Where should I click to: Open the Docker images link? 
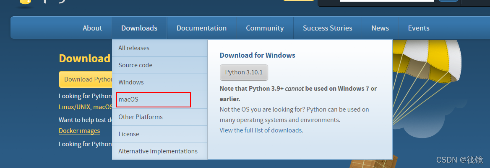pos(79,131)
